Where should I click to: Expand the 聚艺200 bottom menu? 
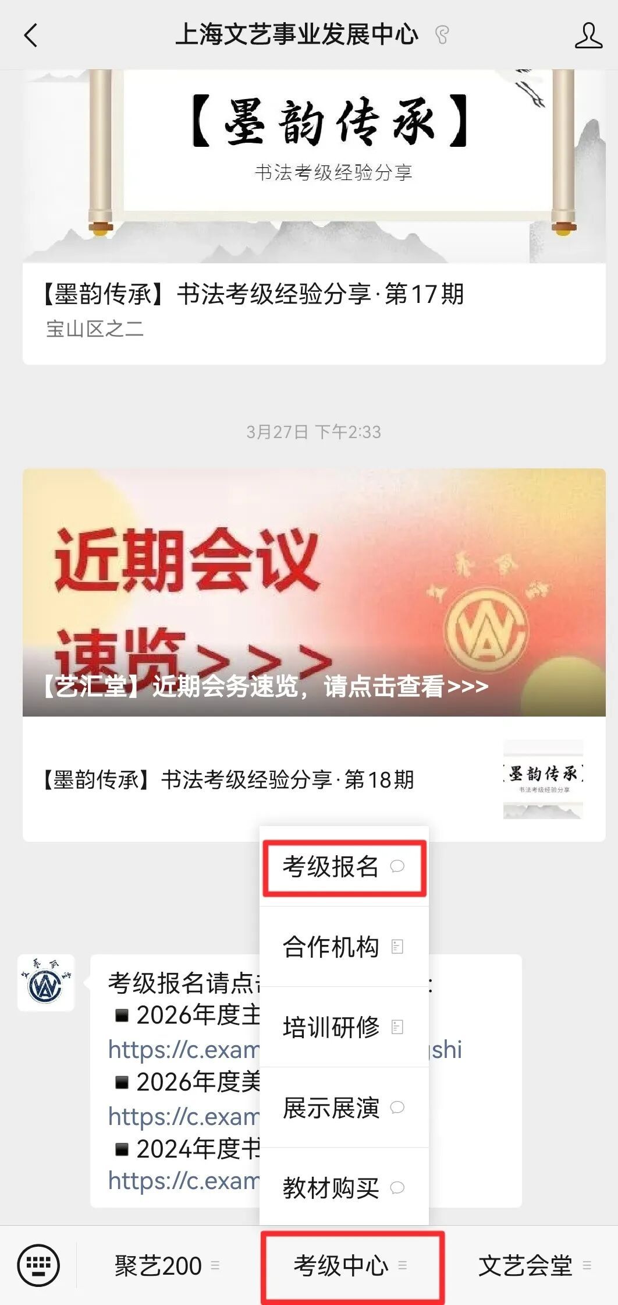(167, 1265)
